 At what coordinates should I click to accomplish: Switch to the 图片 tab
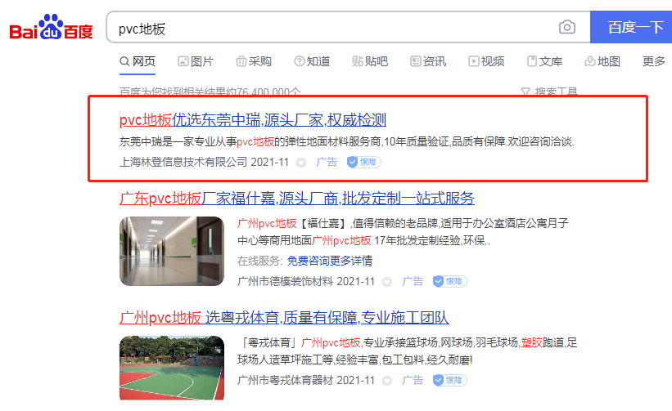[x=196, y=61]
